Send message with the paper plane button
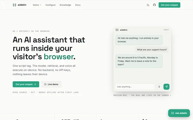The width and height of the screenshot is (193, 120). click(x=166, y=87)
